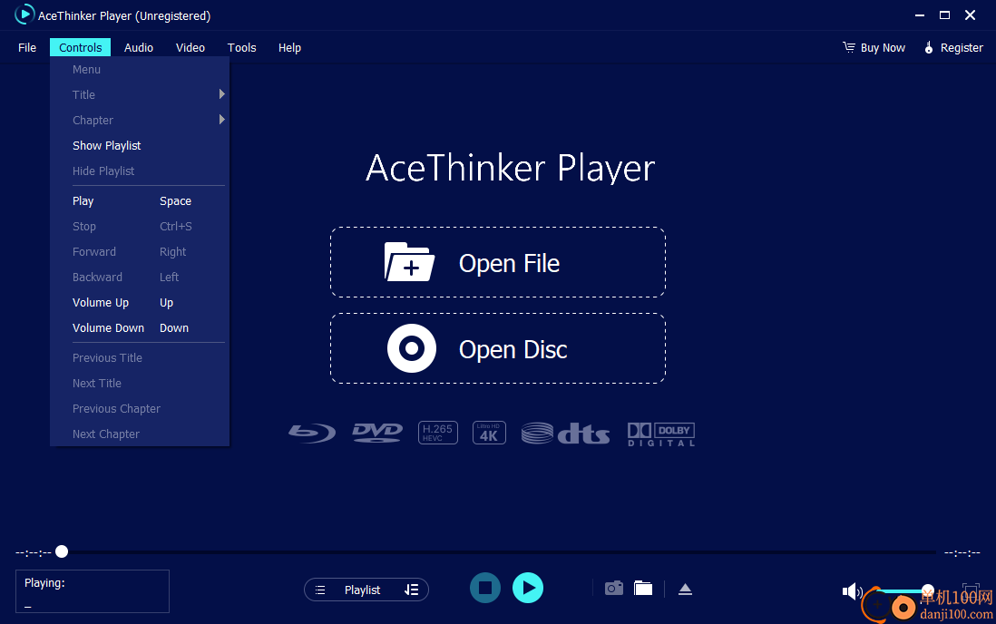Click the Open File text

click(509, 263)
